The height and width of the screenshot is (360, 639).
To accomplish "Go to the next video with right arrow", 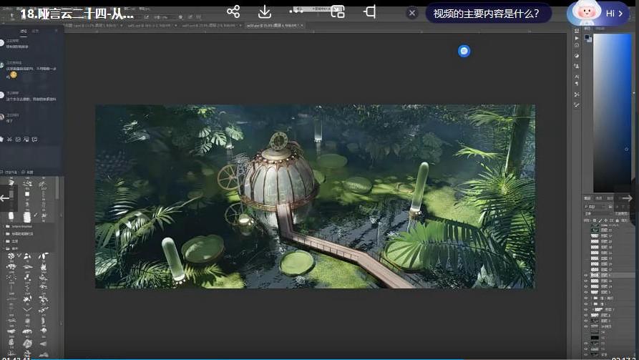I will tap(627, 198).
